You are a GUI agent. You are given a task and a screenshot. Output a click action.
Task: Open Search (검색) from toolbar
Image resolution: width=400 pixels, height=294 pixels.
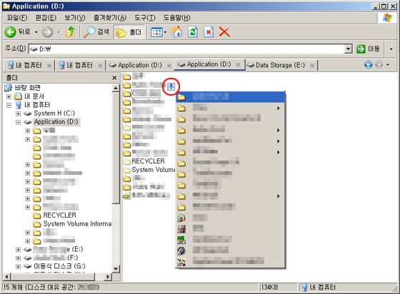click(x=97, y=32)
